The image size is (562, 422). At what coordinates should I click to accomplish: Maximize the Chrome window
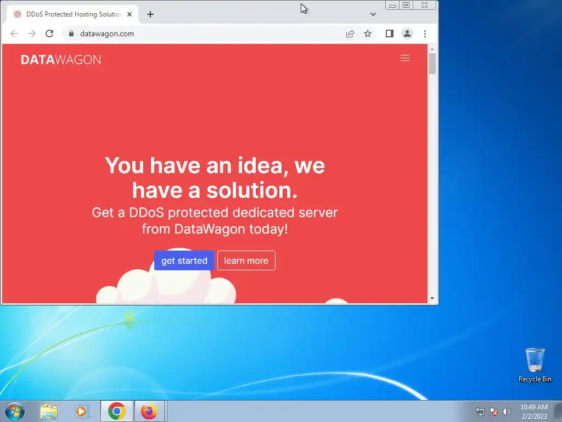(406, 5)
